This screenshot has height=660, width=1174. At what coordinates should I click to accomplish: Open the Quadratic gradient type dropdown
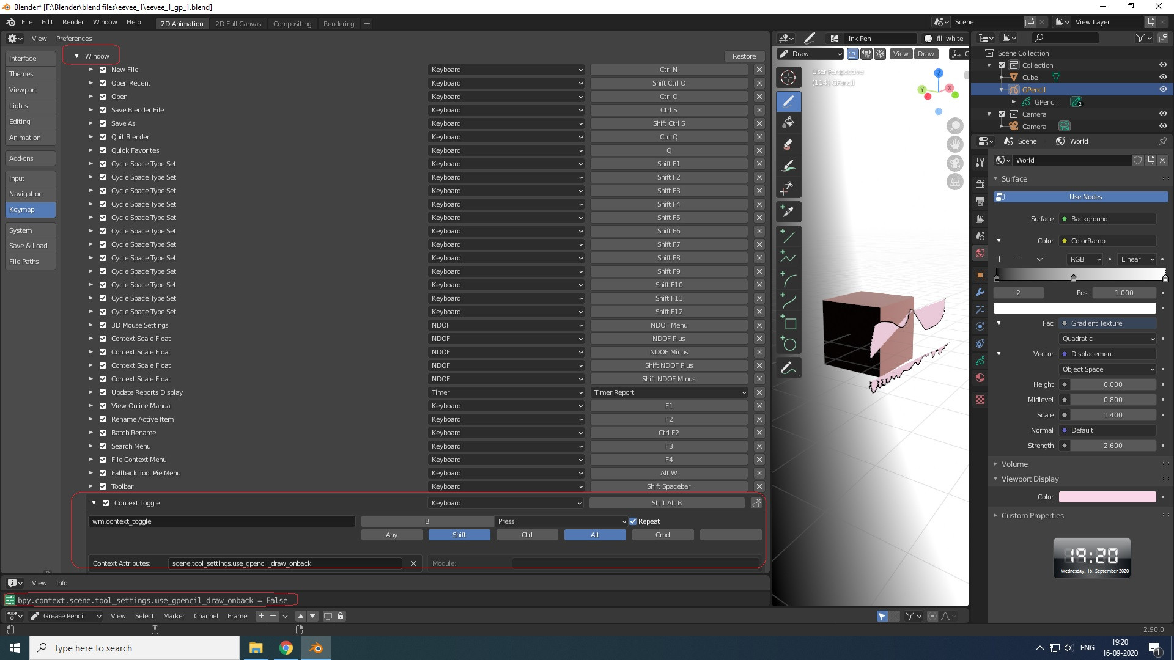tap(1108, 339)
